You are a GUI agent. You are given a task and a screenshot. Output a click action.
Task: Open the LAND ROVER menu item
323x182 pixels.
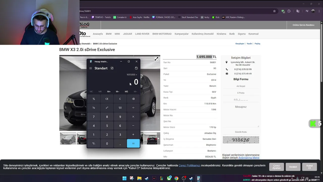tap(142, 34)
